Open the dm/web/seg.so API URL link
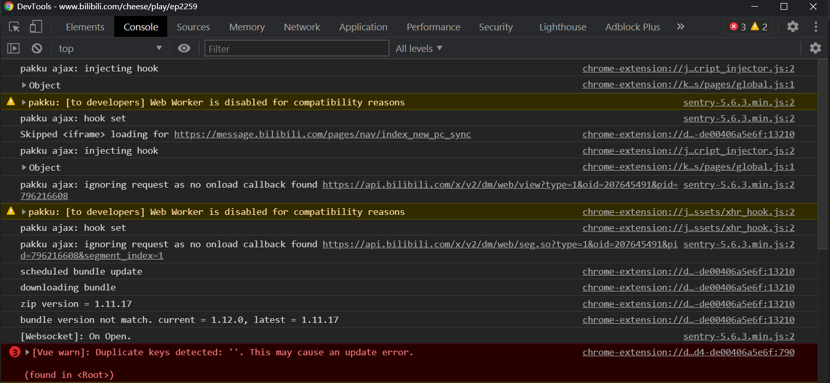This screenshot has height=383, width=830. coord(500,244)
